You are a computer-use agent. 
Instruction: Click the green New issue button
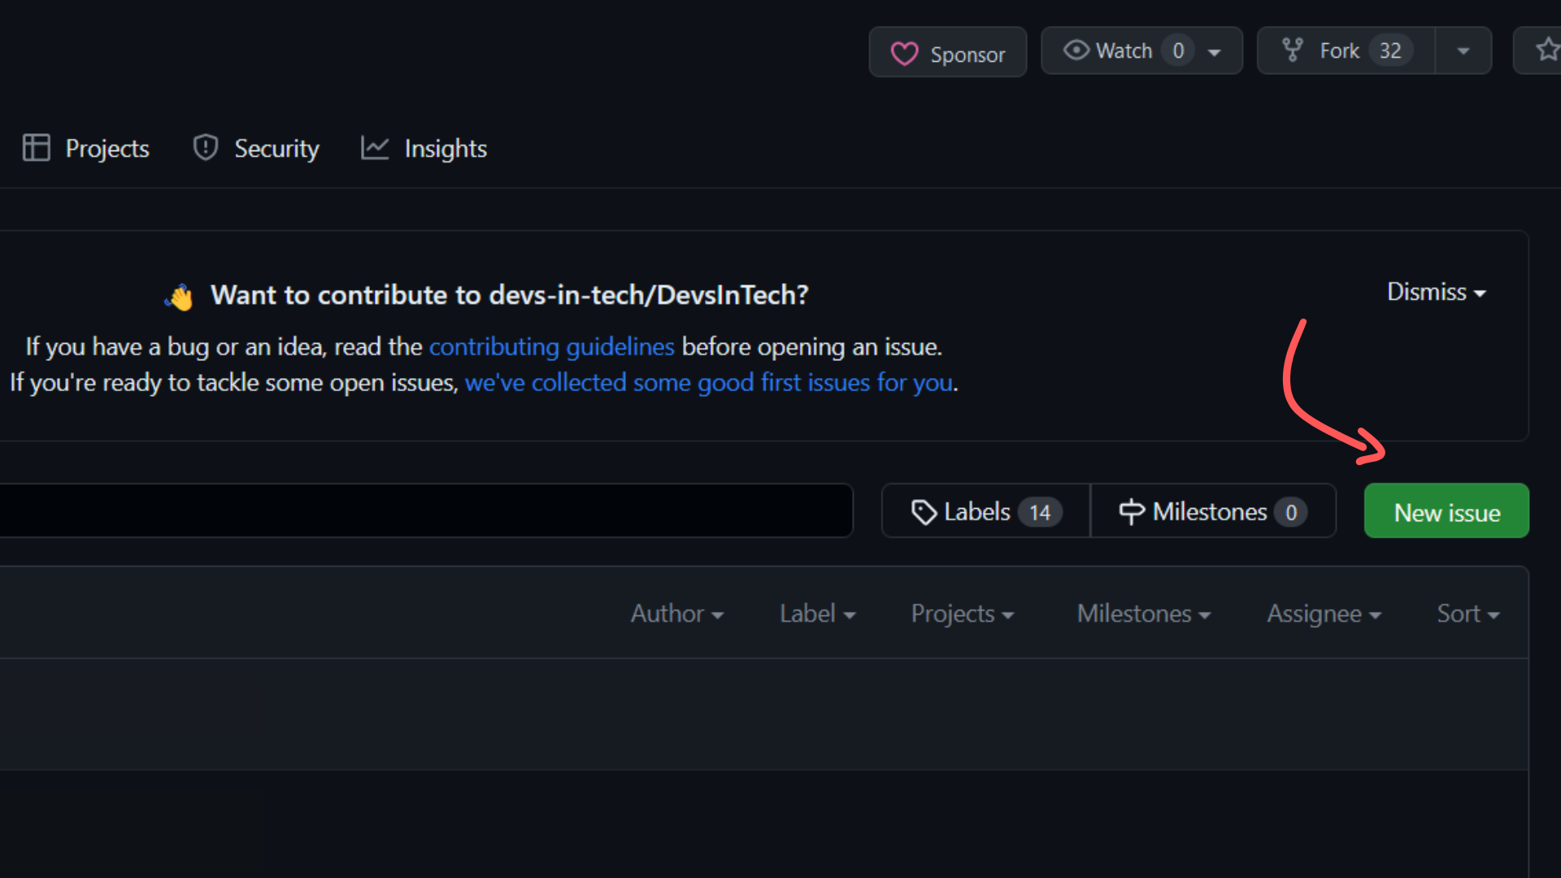[x=1446, y=512]
